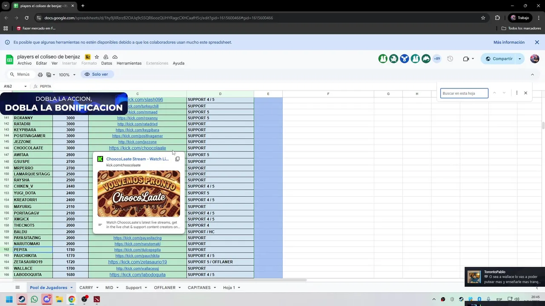Screen dimensions: 545x306
Task: Expand the Compartir share options arrow
Action: click(x=519, y=59)
